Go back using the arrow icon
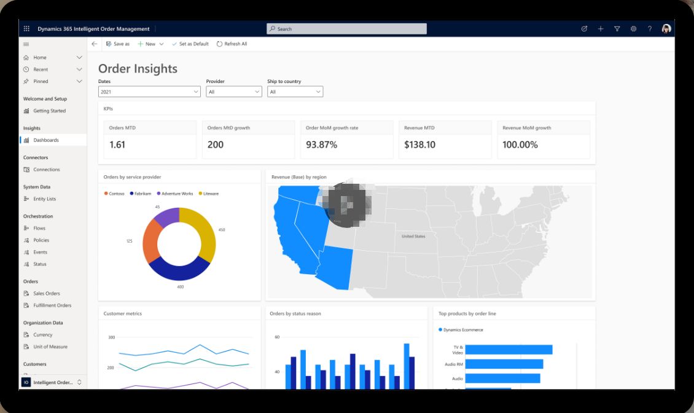Image resolution: width=694 pixels, height=413 pixels. pyautogui.click(x=95, y=44)
